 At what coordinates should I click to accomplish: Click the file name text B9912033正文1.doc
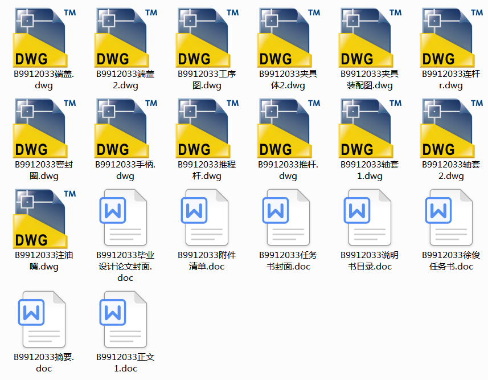coord(125,363)
